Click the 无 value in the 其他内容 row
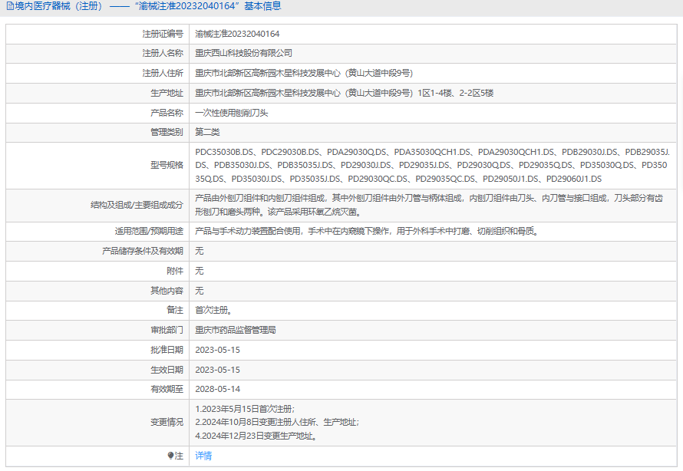The image size is (683, 471). 199,291
